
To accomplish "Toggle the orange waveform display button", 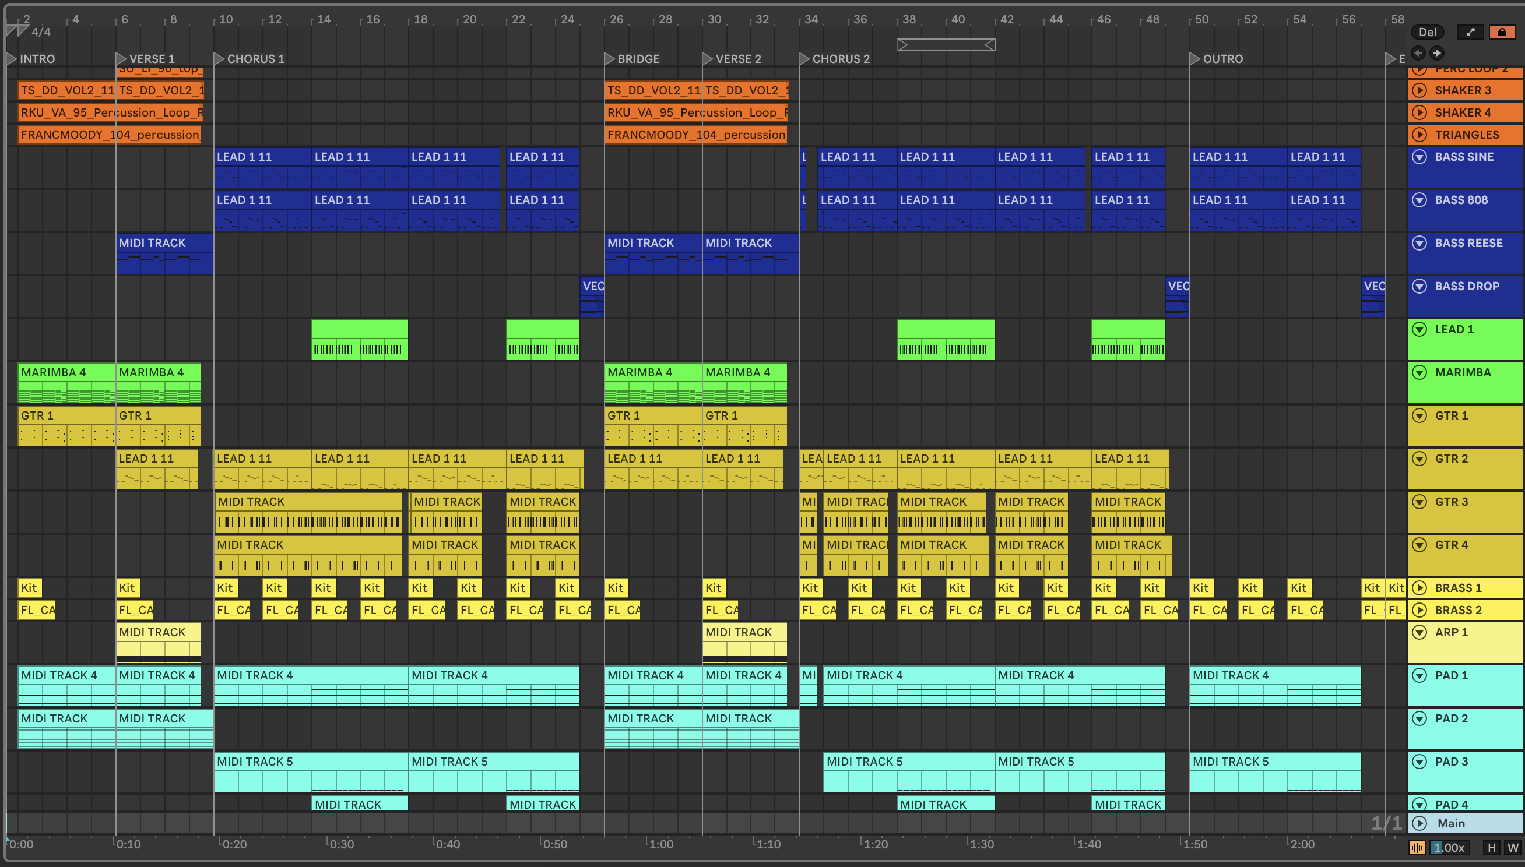I will tap(1417, 847).
